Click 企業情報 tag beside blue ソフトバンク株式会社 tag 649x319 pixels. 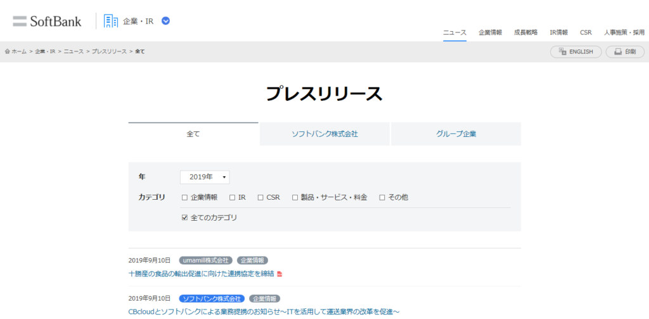click(264, 298)
